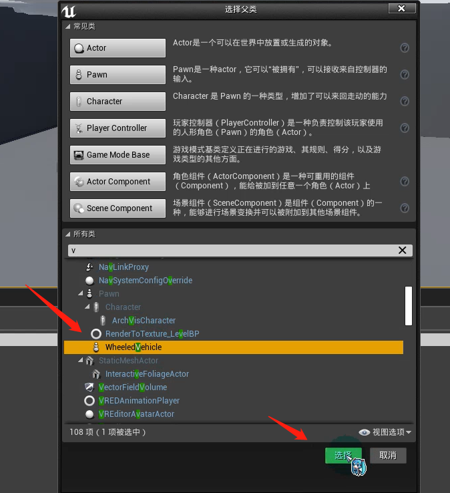Open help icon for Actor Component description

click(x=405, y=182)
